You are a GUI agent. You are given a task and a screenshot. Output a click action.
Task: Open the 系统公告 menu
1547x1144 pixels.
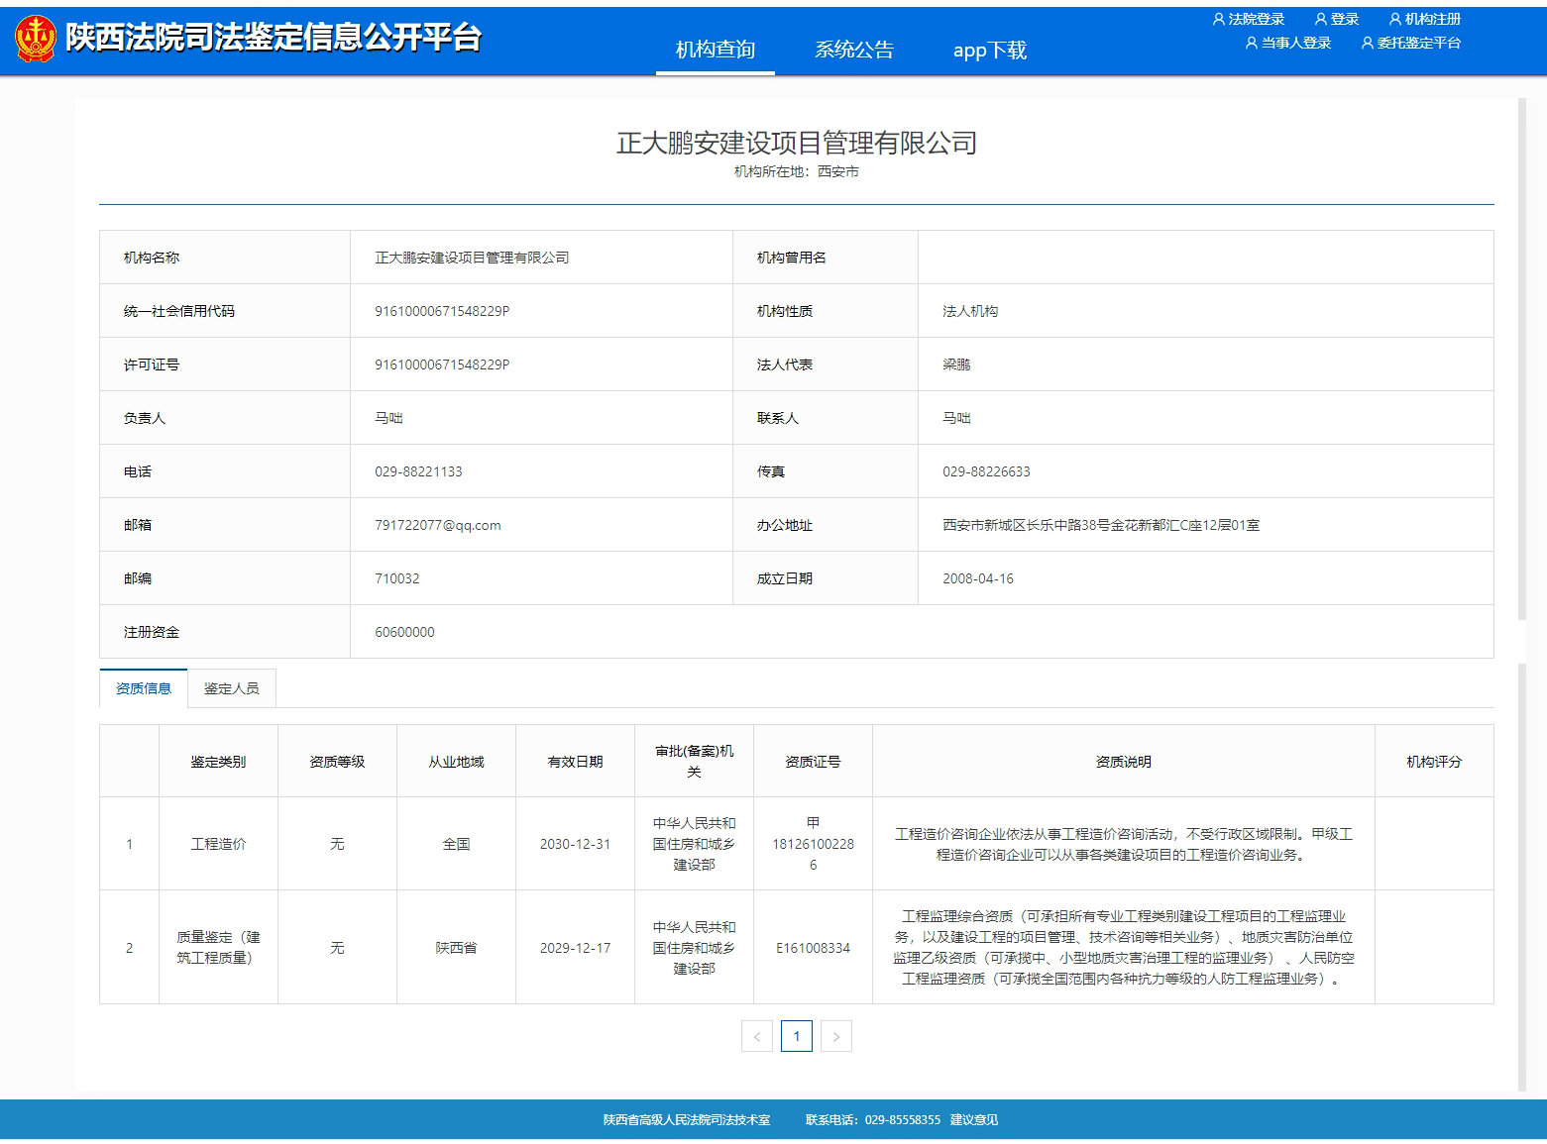[x=853, y=50]
